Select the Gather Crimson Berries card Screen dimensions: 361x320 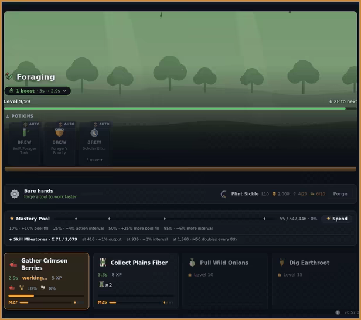tap(46, 281)
